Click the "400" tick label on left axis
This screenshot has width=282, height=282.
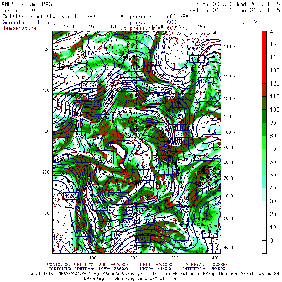tap(46, 90)
